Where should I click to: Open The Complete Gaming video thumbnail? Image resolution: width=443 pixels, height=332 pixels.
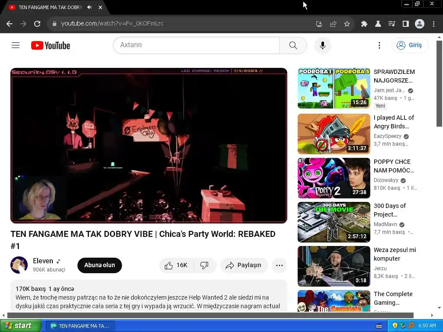334,301
